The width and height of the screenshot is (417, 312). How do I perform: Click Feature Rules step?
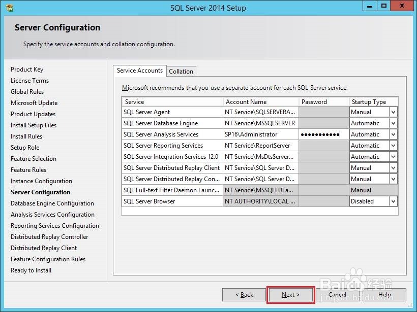click(28, 170)
